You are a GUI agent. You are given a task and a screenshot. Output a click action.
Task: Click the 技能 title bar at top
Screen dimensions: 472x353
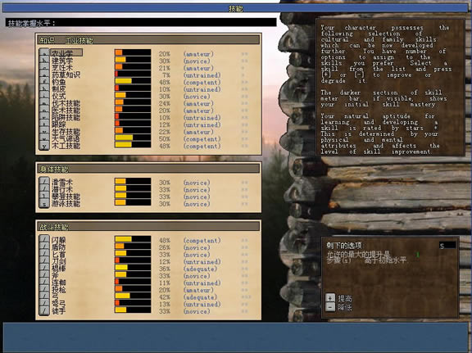(x=235, y=8)
